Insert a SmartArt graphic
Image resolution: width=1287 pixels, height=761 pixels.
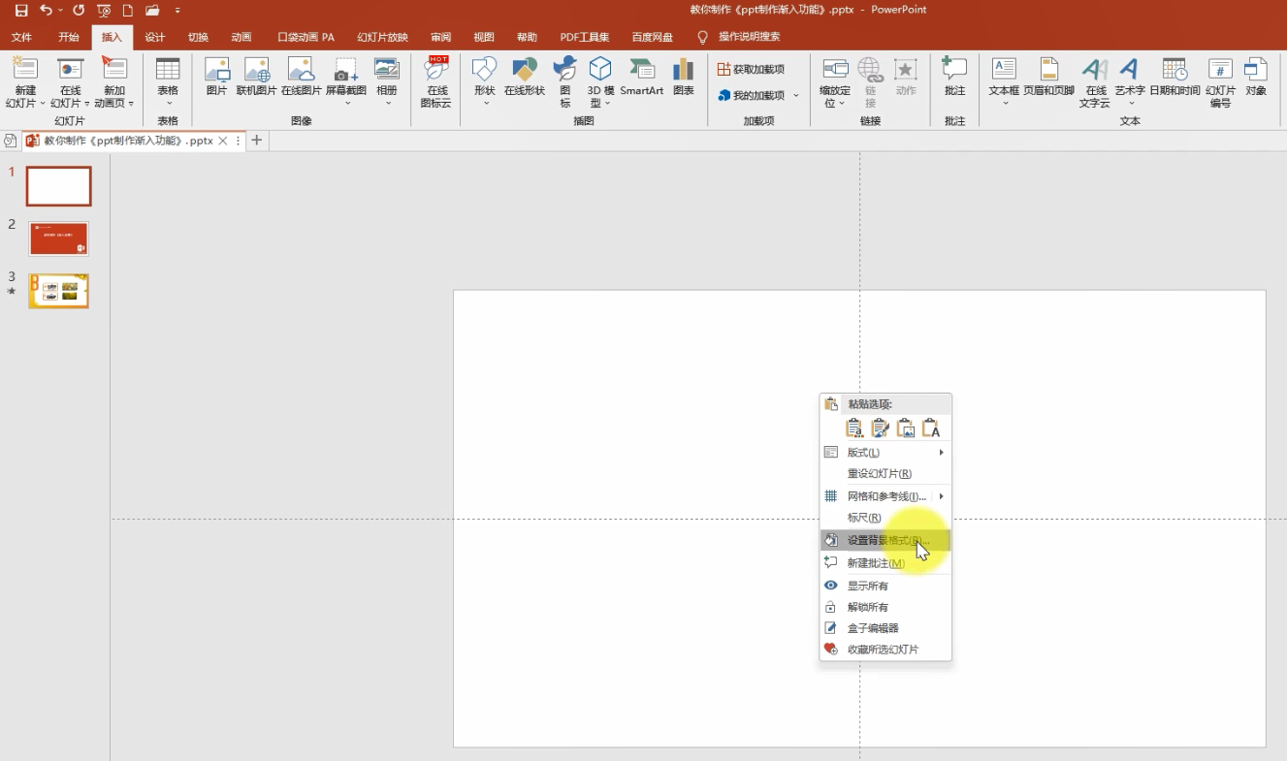click(x=642, y=78)
